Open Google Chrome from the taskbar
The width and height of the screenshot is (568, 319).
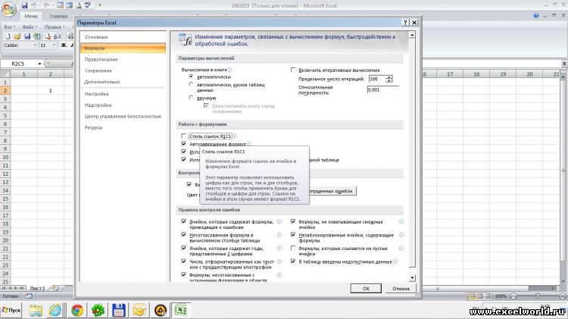[x=77, y=311]
